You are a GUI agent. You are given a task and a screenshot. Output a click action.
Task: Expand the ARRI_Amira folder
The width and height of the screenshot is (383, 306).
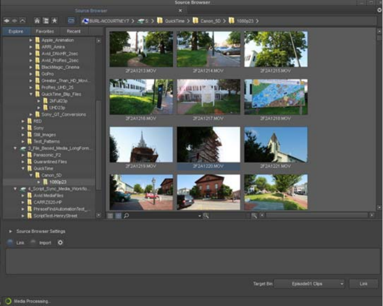point(31,47)
